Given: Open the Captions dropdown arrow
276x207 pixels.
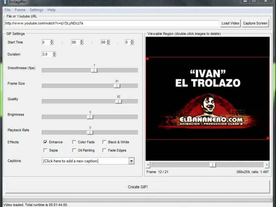Looking at the screenshot, I should [x=131, y=161].
